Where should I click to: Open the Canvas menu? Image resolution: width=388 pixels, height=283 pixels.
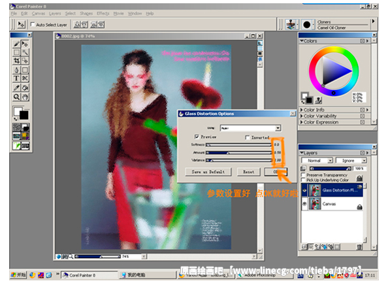(39, 13)
